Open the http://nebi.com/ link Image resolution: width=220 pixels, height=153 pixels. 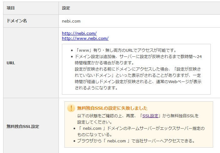79,33
